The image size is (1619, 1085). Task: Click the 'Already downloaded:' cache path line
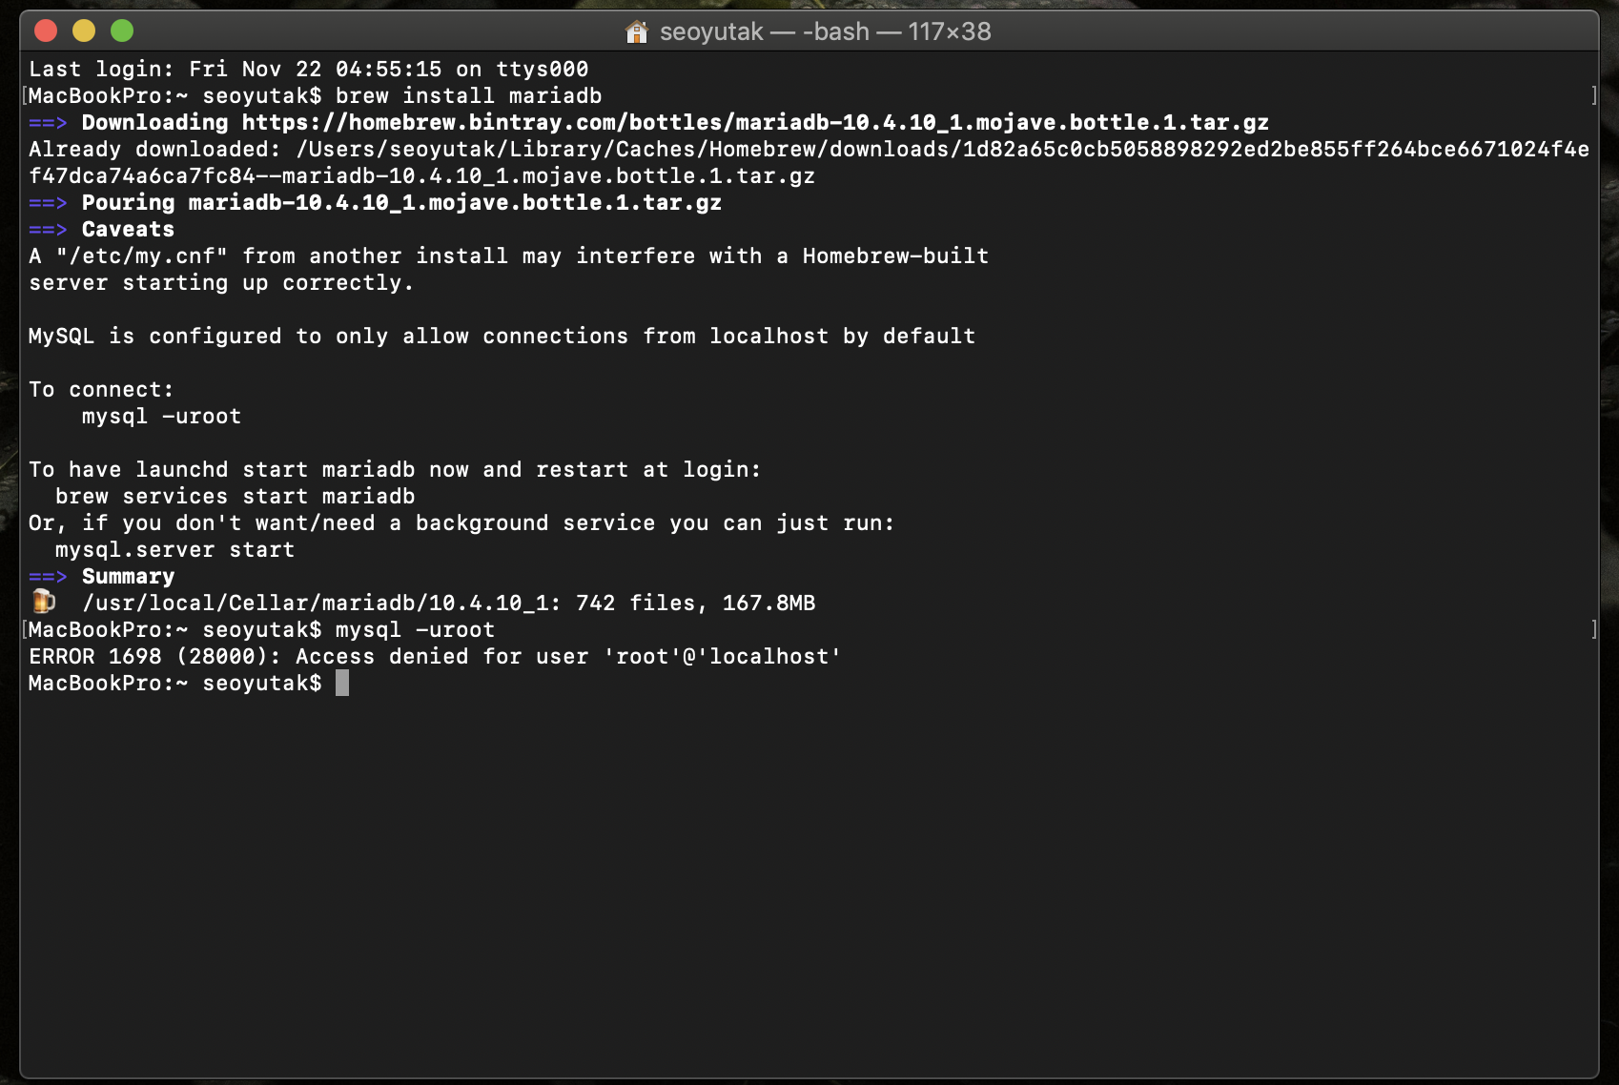point(809,150)
